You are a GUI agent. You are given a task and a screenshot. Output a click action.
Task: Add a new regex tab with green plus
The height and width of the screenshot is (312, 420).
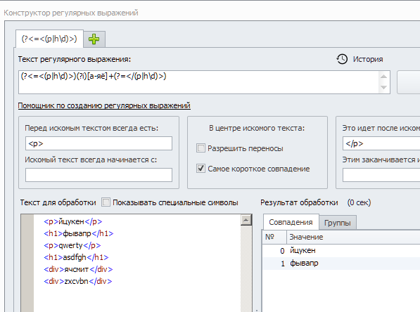click(94, 39)
